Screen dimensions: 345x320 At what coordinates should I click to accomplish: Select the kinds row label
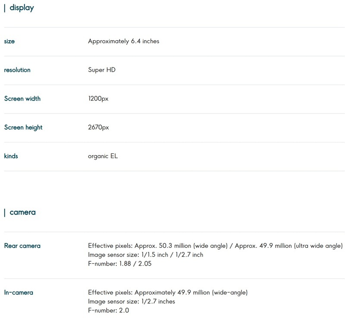point(11,156)
